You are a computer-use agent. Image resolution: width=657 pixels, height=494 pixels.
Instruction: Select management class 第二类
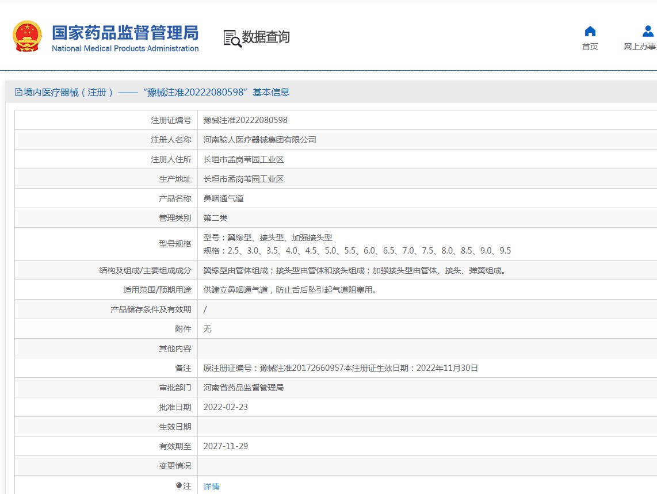coord(215,219)
